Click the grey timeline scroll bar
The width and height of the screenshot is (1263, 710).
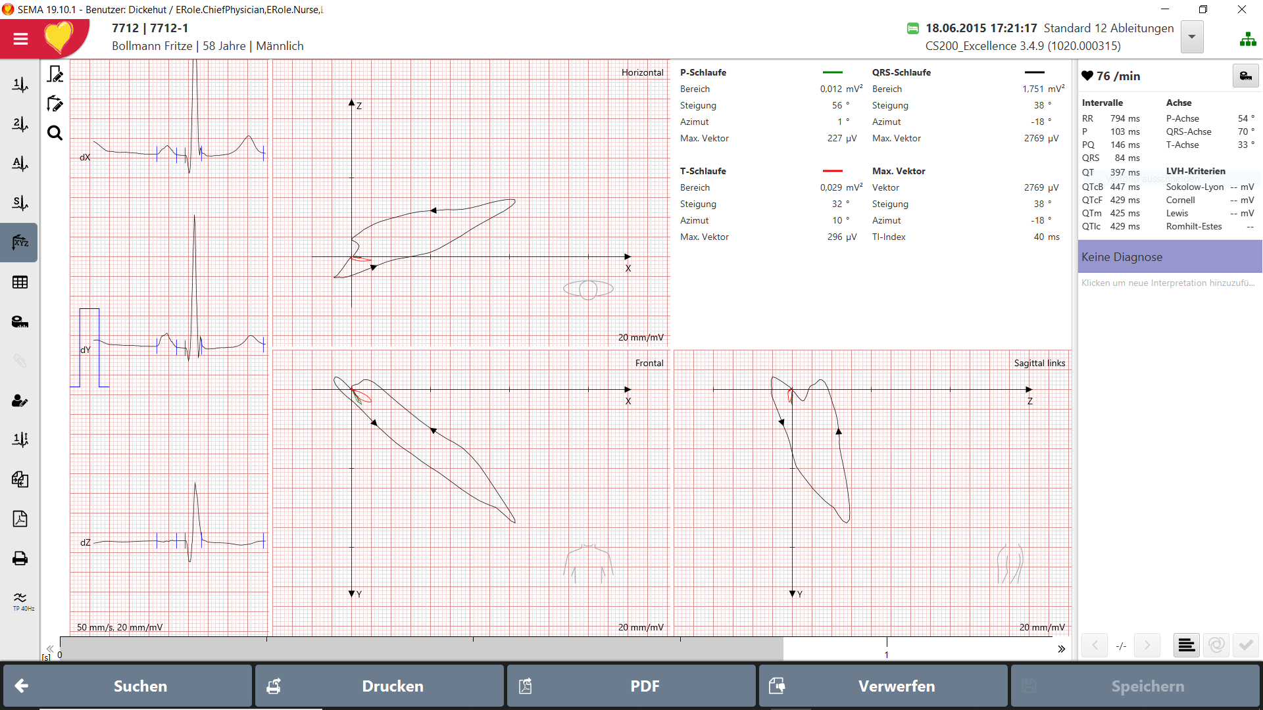(422, 648)
